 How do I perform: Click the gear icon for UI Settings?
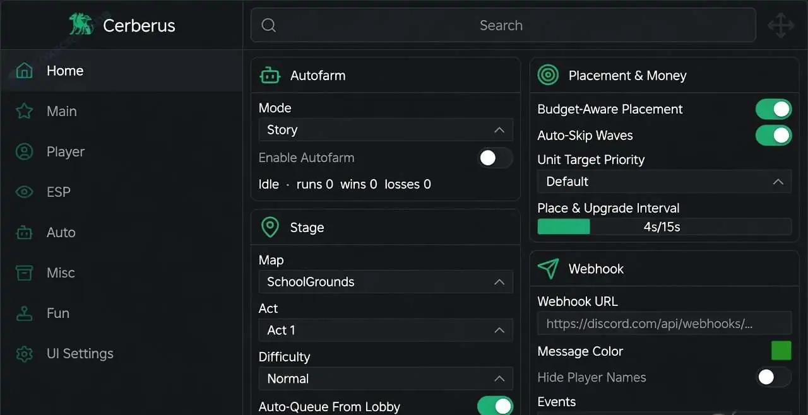click(24, 353)
